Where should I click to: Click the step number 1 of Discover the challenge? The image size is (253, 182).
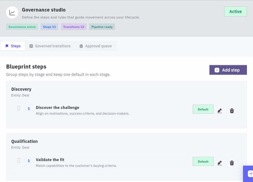click(x=29, y=109)
